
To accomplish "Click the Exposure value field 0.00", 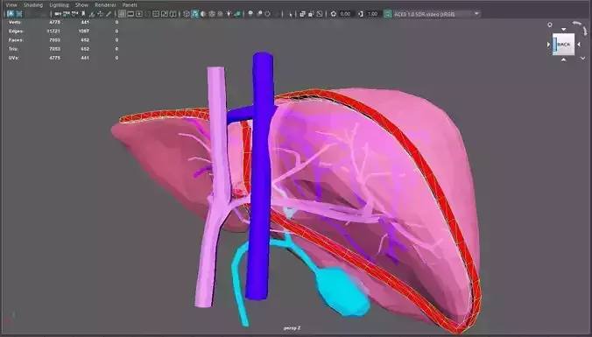I will (345, 14).
